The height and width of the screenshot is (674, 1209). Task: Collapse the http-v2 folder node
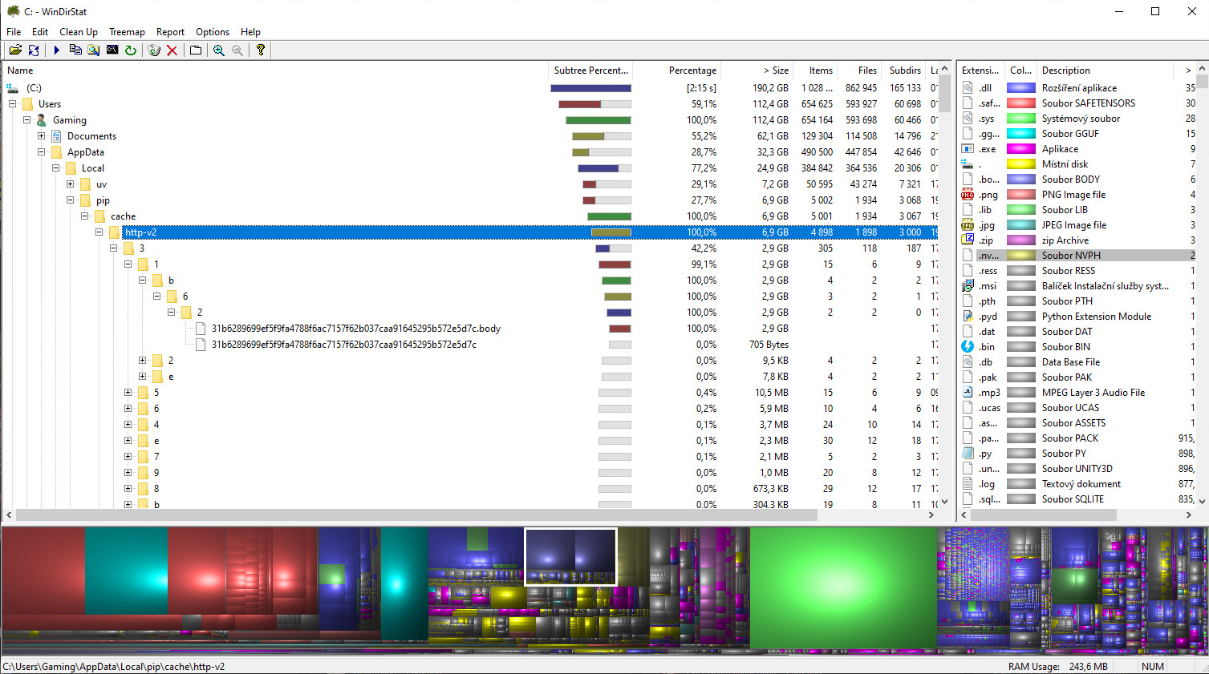(x=99, y=232)
